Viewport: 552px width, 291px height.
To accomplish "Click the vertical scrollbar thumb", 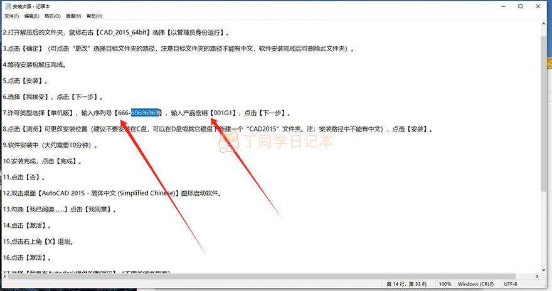I will click(x=544, y=113).
